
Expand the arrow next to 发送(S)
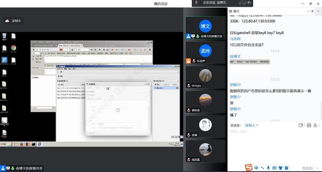[x=317, y=168]
